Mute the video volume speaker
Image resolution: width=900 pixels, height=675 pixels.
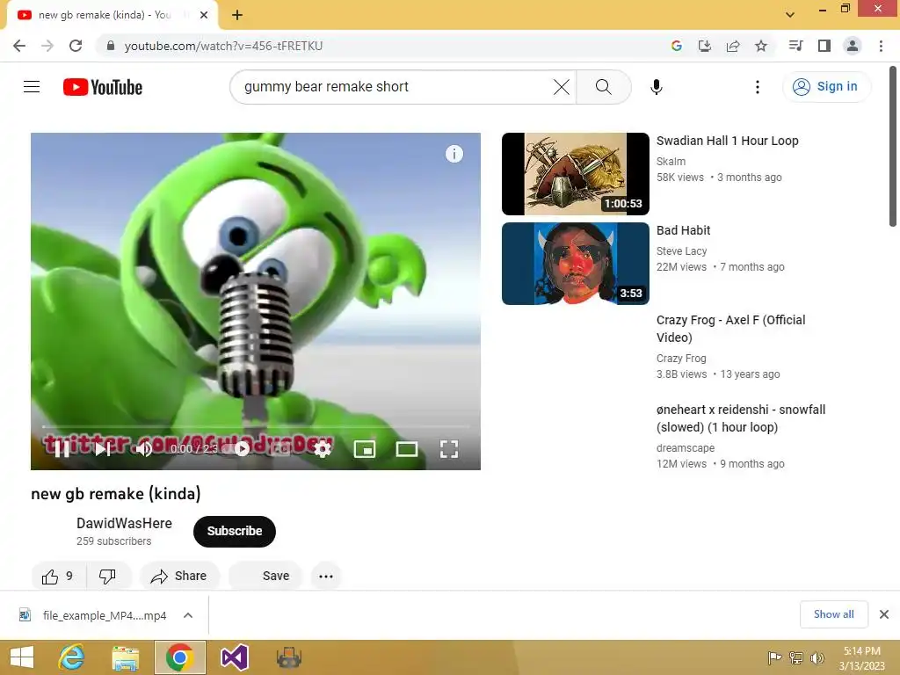coord(144,449)
